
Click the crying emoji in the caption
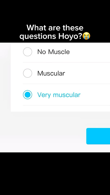point(87,36)
